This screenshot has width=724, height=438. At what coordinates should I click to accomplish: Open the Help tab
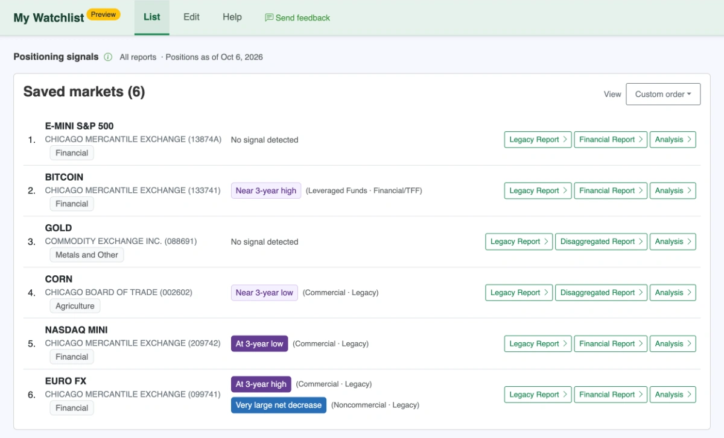232,17
